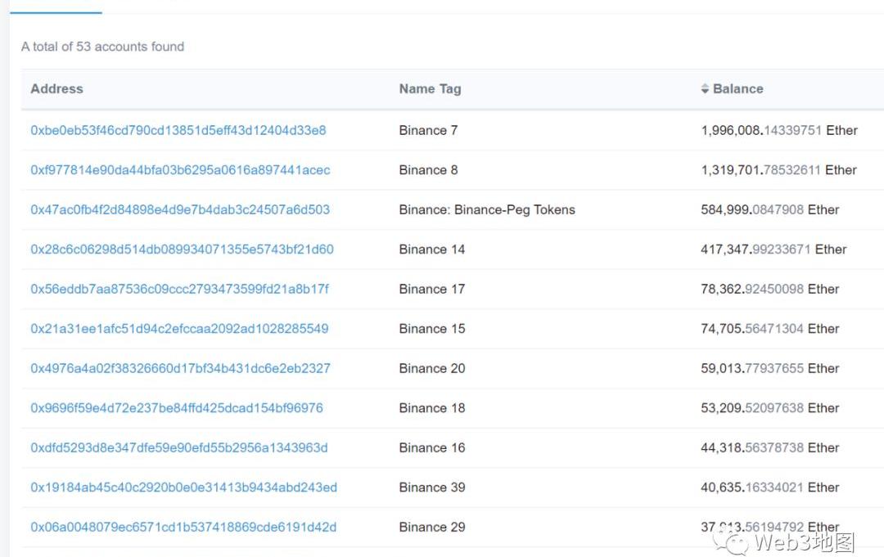Sort by the Balance column header
Viewport: 884px width, 557px height.
[x=737, y=89]
